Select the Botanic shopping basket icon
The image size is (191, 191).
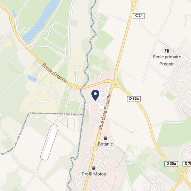pos(105,138)
